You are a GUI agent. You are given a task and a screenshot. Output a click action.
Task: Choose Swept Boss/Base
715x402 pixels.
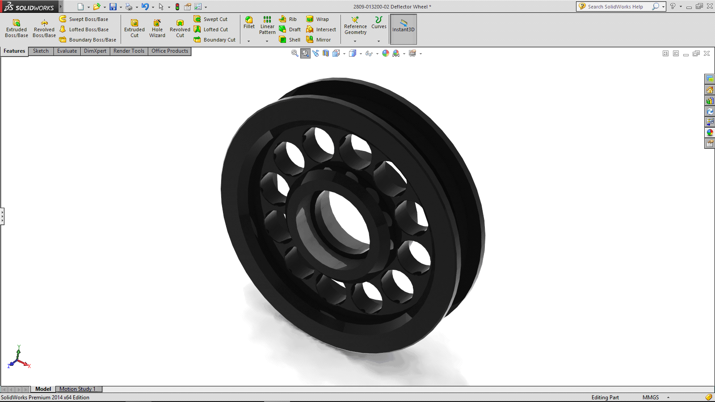tap(84, 19)
